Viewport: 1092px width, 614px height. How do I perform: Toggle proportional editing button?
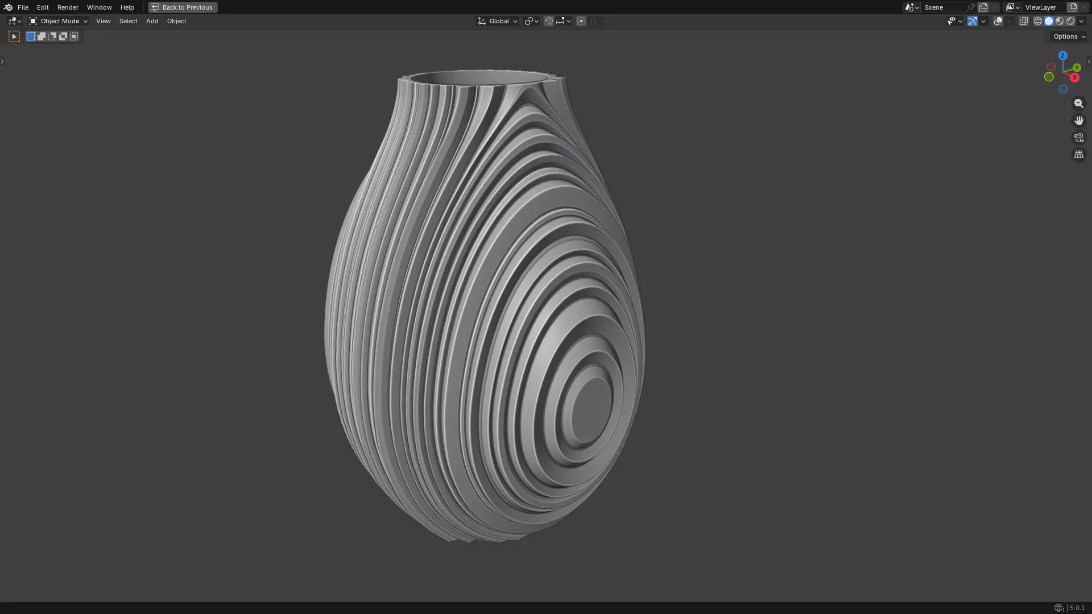pos(581,21)
